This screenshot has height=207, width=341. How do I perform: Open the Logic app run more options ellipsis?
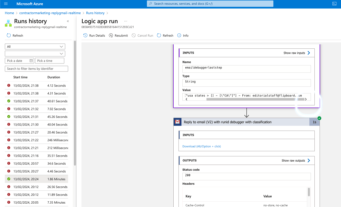[x=125, y=21]
